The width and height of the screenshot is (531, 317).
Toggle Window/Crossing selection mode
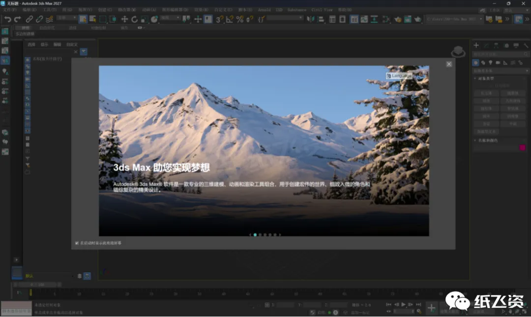[113, 19]
